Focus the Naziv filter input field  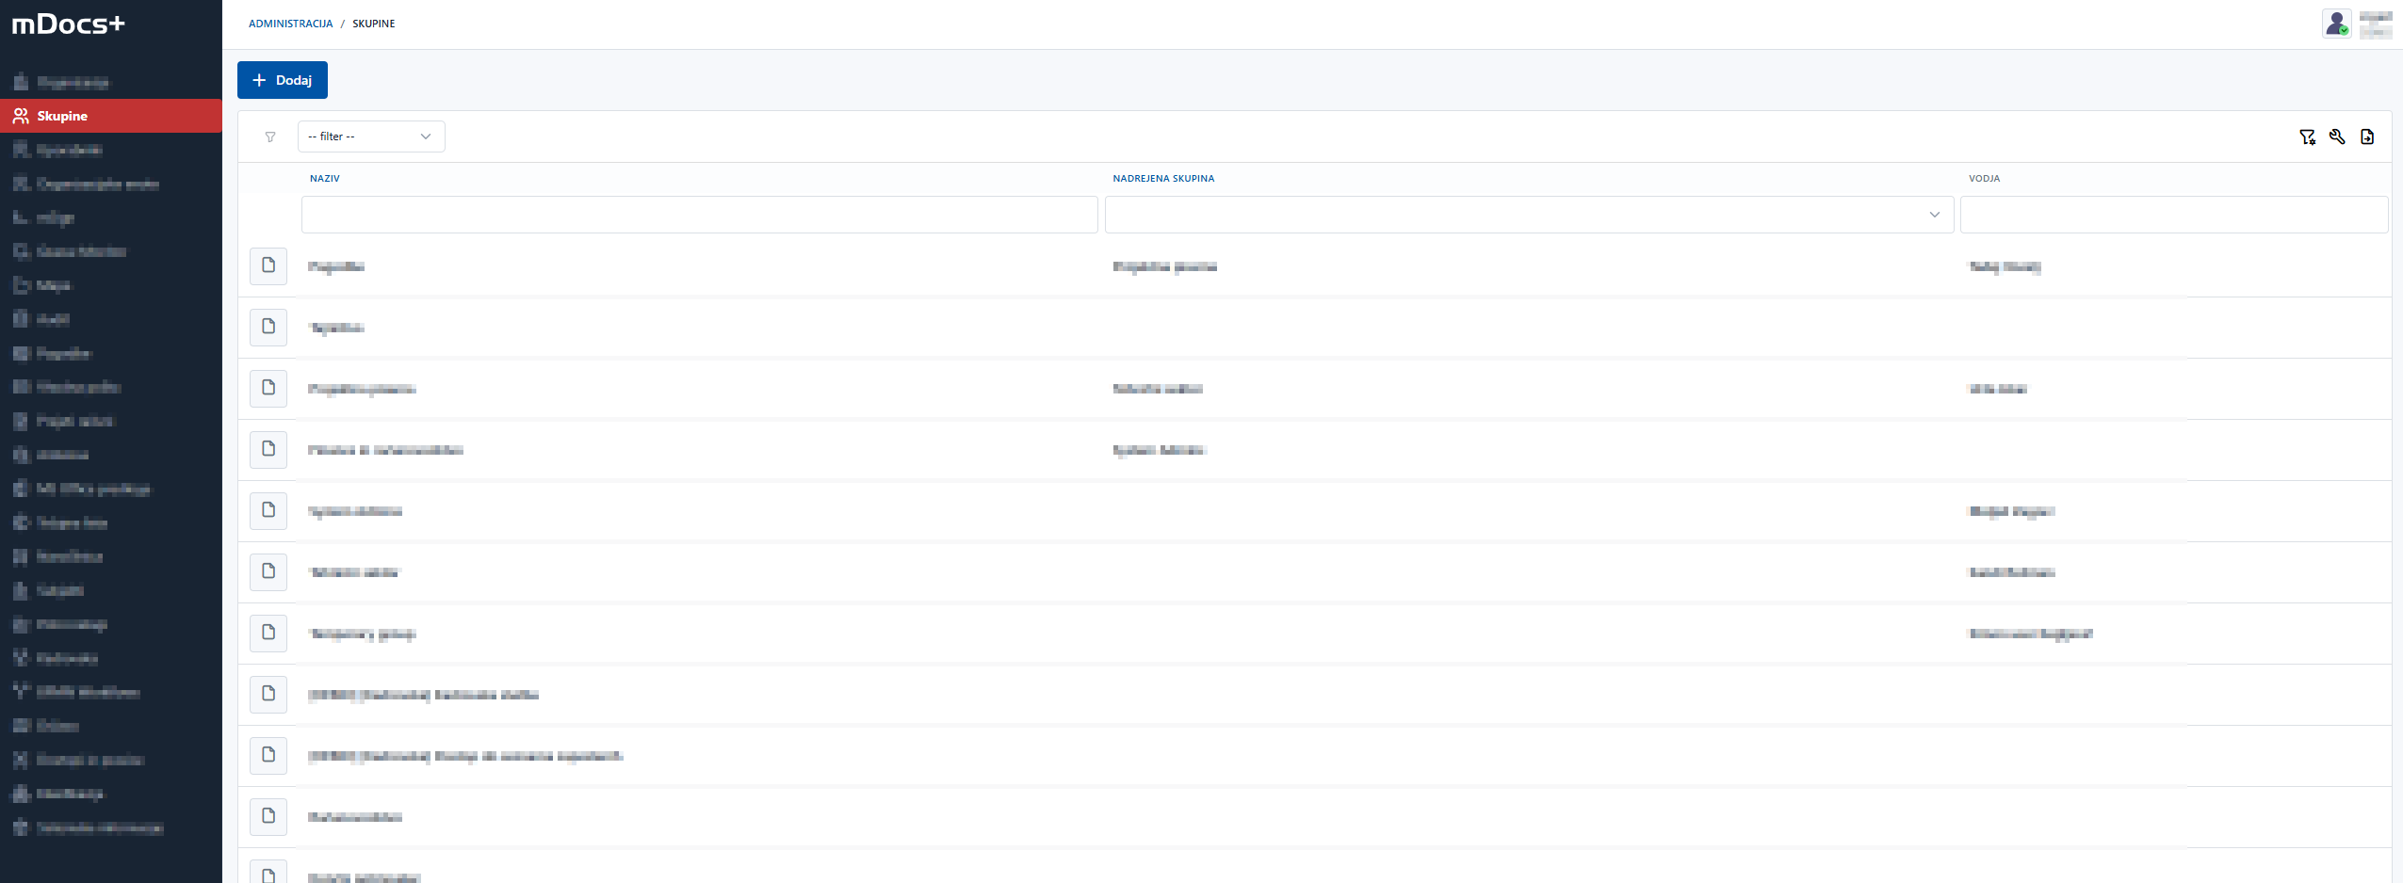click(699, 215)
